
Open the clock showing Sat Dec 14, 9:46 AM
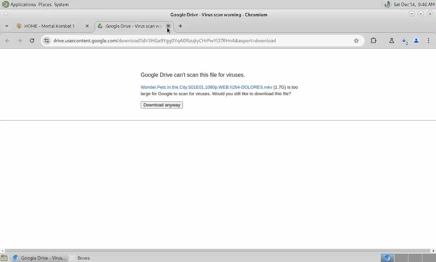[x=414, y=4]
